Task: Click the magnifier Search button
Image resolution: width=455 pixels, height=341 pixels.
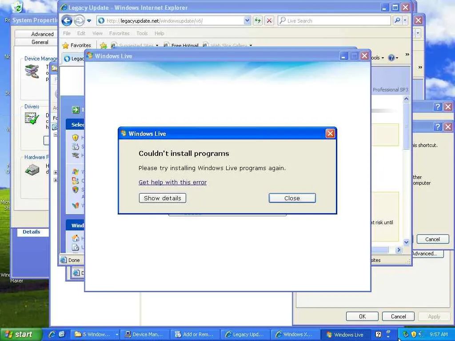Action: pos(397,20)
